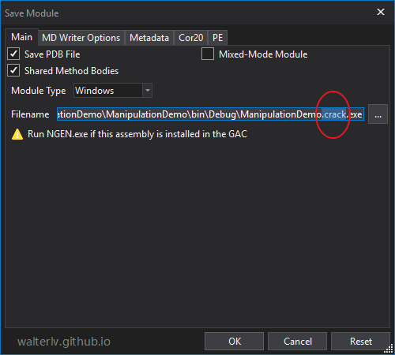The height and width of the screenshot is (355, 395).
Task: Click inside the Filename text field
Action: click(x=210, y=114)
